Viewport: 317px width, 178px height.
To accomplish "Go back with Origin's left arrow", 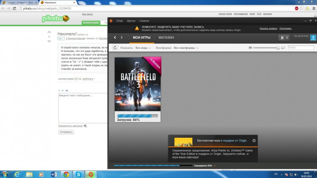I will 115,38.
